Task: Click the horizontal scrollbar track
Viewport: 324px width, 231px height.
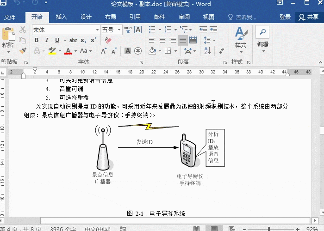Action: coord(175,220)
